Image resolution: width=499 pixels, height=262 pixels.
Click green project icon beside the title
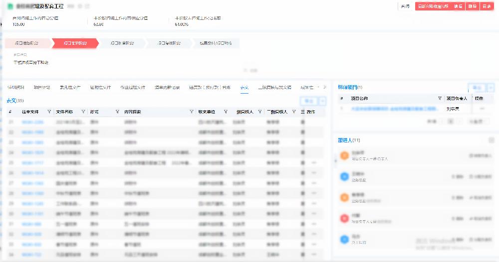pos(10,6)
